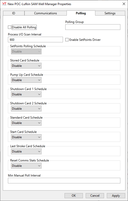
Task: Open the Stored Card Schedule dropdown
Action: (26, 66)
